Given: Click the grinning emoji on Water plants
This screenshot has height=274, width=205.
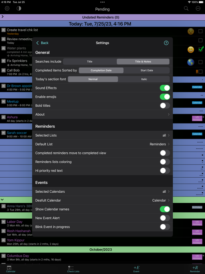Looking at the screenshot, I should pos(191,50).
